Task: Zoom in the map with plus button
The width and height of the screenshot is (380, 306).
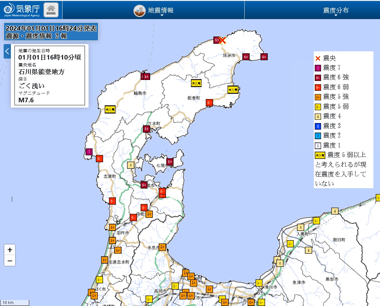Action: (10, 250)
